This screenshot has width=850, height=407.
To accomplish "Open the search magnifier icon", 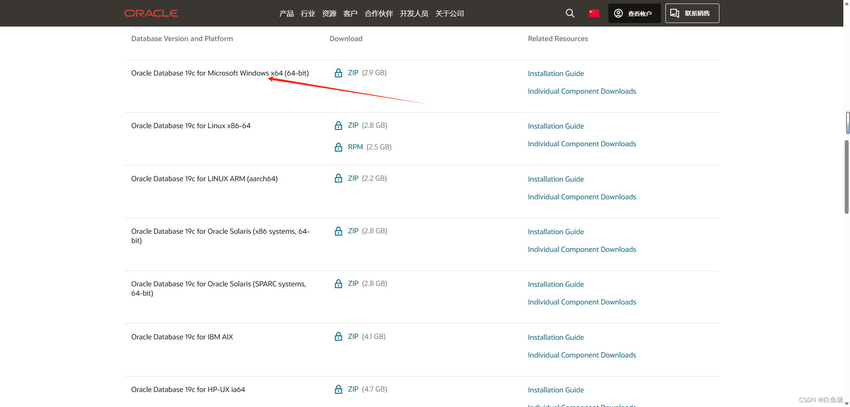I will 570,13.
